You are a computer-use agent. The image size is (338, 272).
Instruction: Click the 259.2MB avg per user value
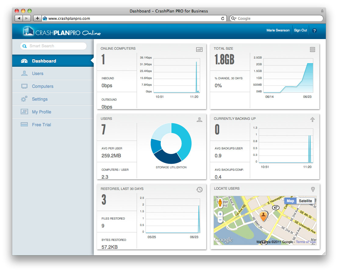pyautogui.click(x=111, y=156)
